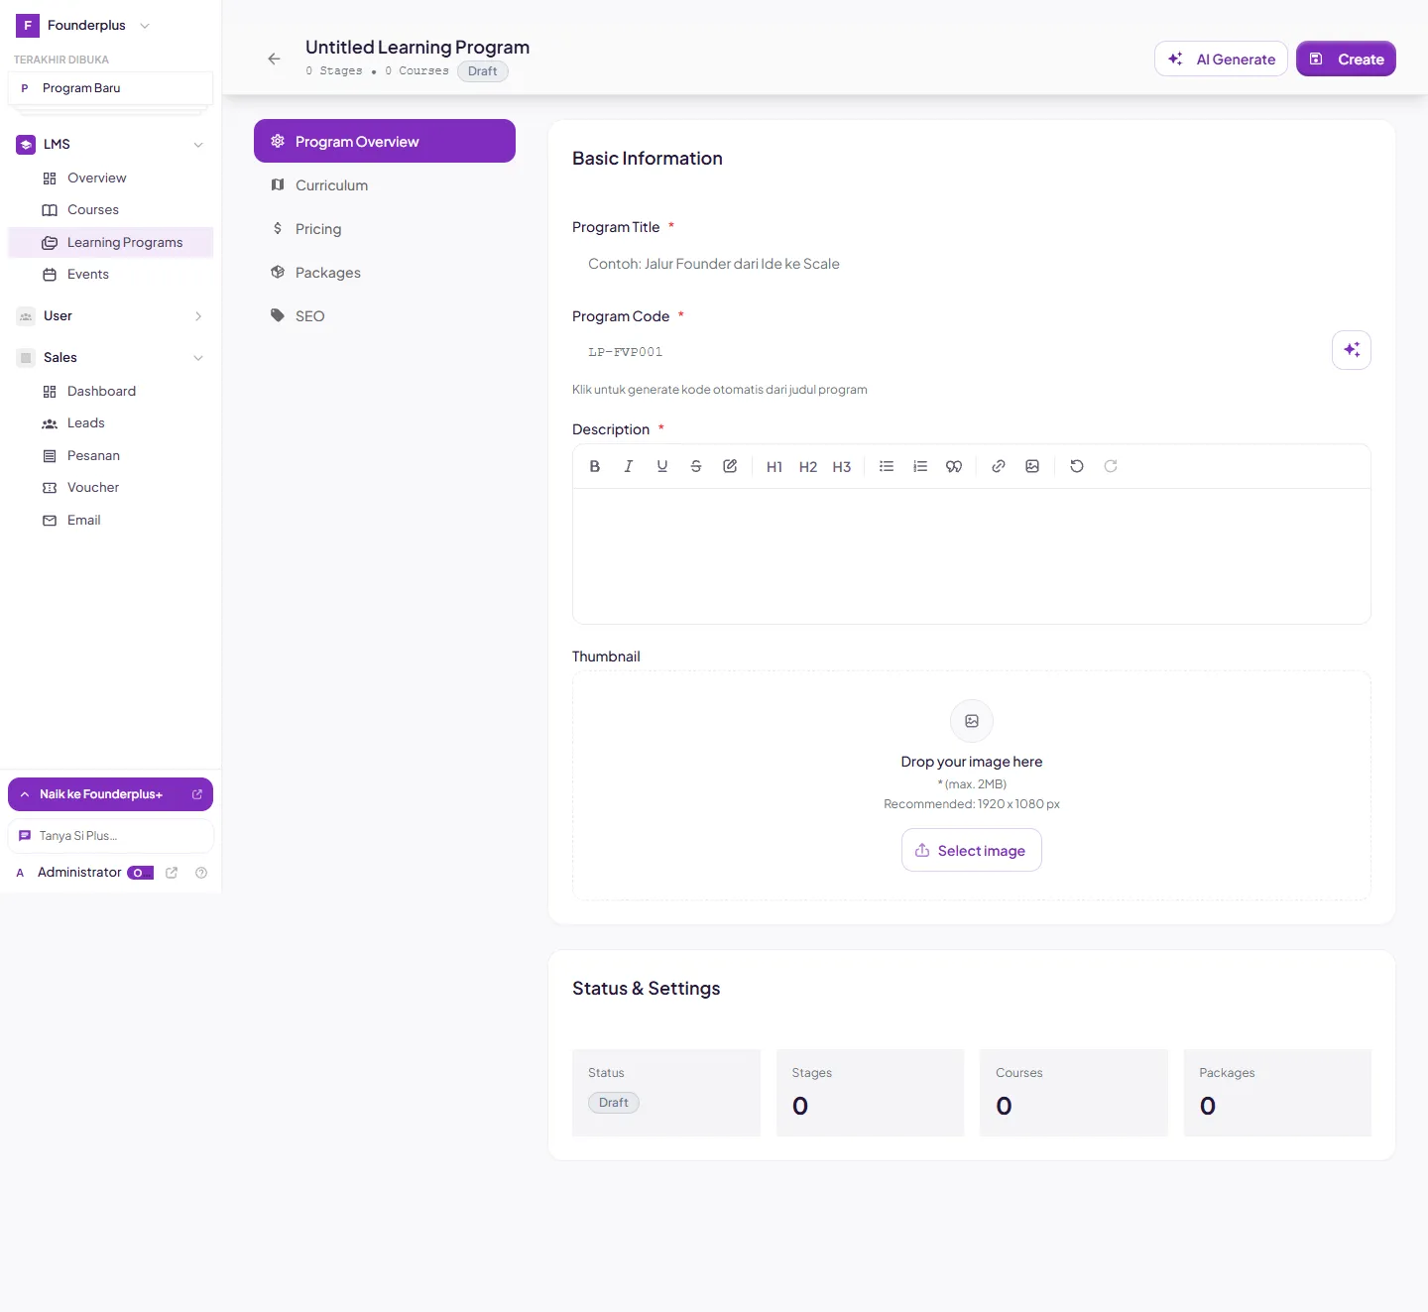Viewport: 1428px width, 1312px height.
Task: Insert a link in the Description
Action: click(x=999, y=466)
